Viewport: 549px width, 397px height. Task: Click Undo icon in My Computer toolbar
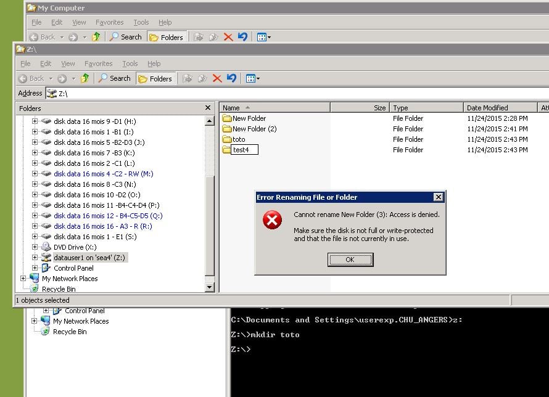pos(242,36)
